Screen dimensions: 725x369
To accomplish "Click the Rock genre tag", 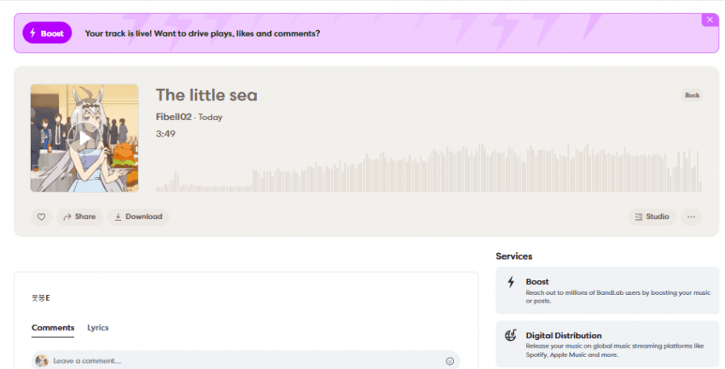I will coord(692,95).
